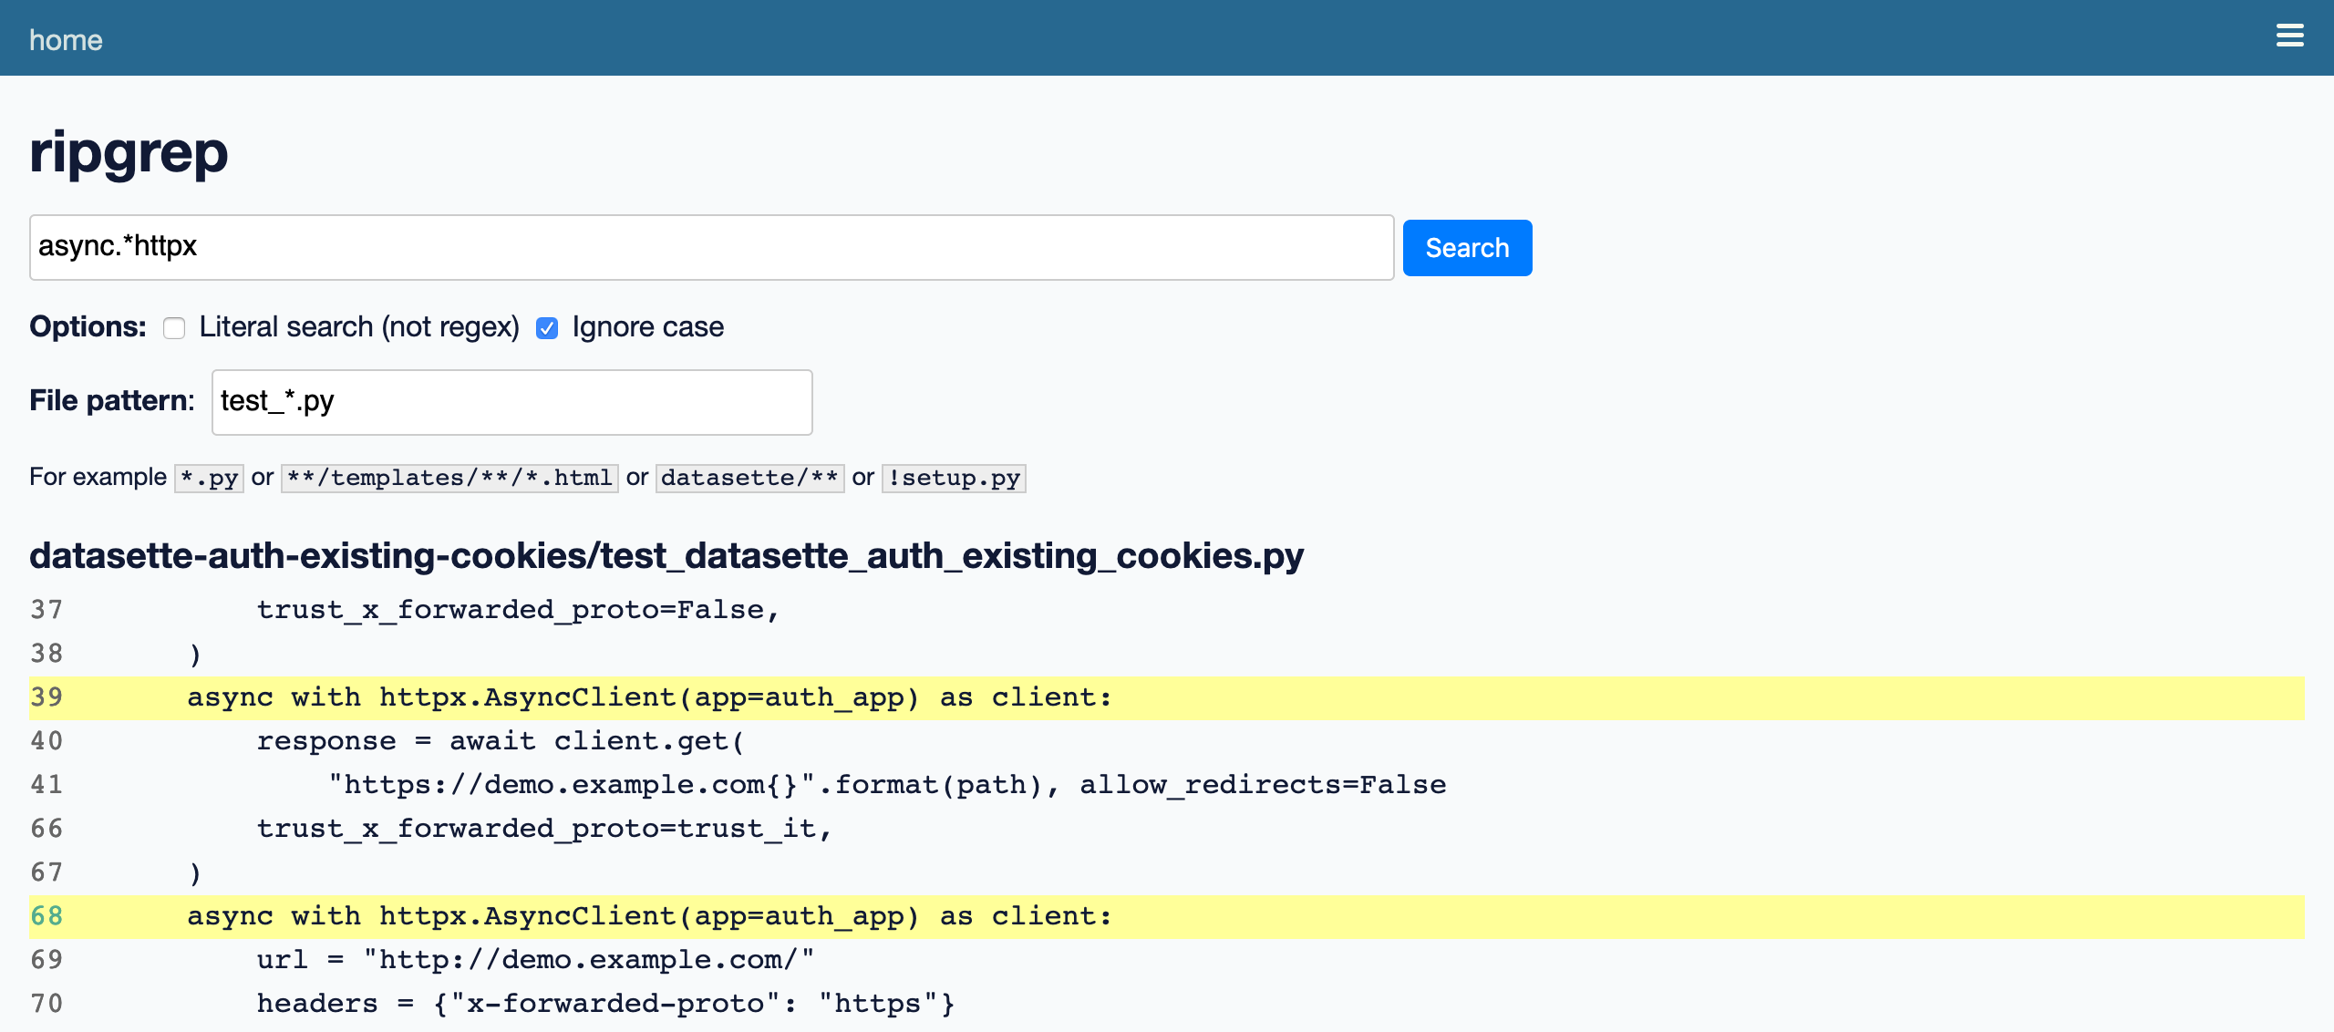Click the **/templates/**/*.html example pattern
The height and width of the screenshot is (1032, 2334).
[449, 478]
